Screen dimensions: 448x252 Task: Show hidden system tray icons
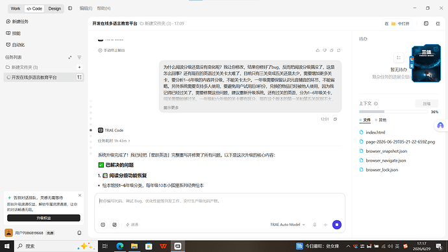point(348,246)
